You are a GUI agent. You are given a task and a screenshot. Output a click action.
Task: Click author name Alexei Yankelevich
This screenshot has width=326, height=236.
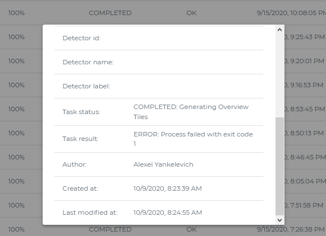163,164
